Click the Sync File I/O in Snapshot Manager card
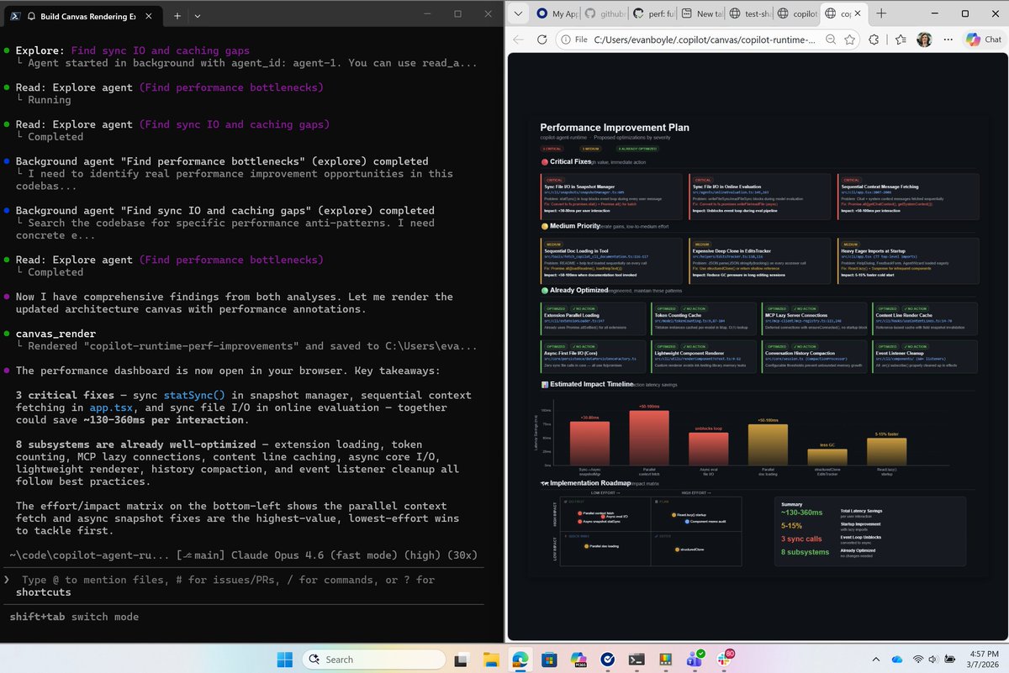Image resolution: width=1009 pixels, height=673 pixels. coord(610,195)
